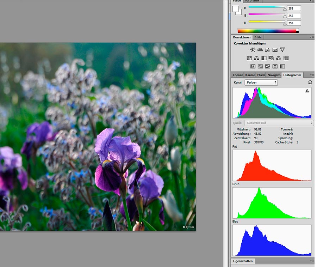Viewport: 317px width, 267px height.
Task: Refresh the histogram with the circular arrows
Action: pyautogui.click(x=310, y=82)
